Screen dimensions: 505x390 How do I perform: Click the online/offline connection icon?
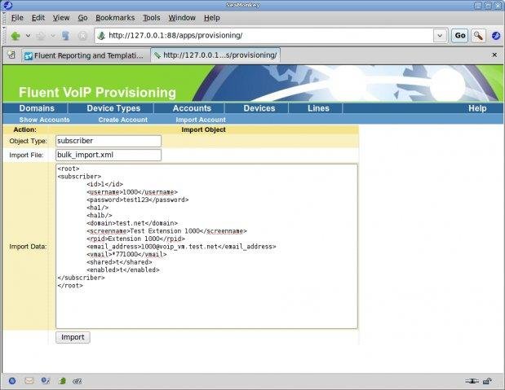tap(471, 380)
